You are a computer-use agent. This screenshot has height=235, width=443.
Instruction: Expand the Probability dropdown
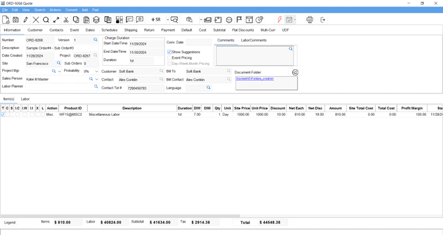coord(97,71)
